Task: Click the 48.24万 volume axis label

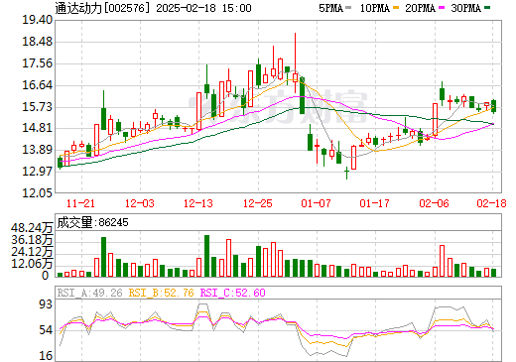Action: 32,228
